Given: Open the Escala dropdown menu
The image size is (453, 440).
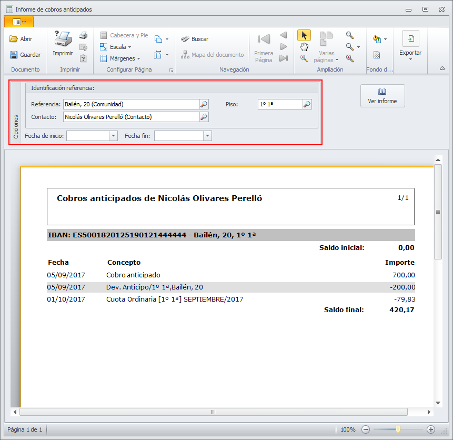Looking at the screenshot, I should point(116,47).
